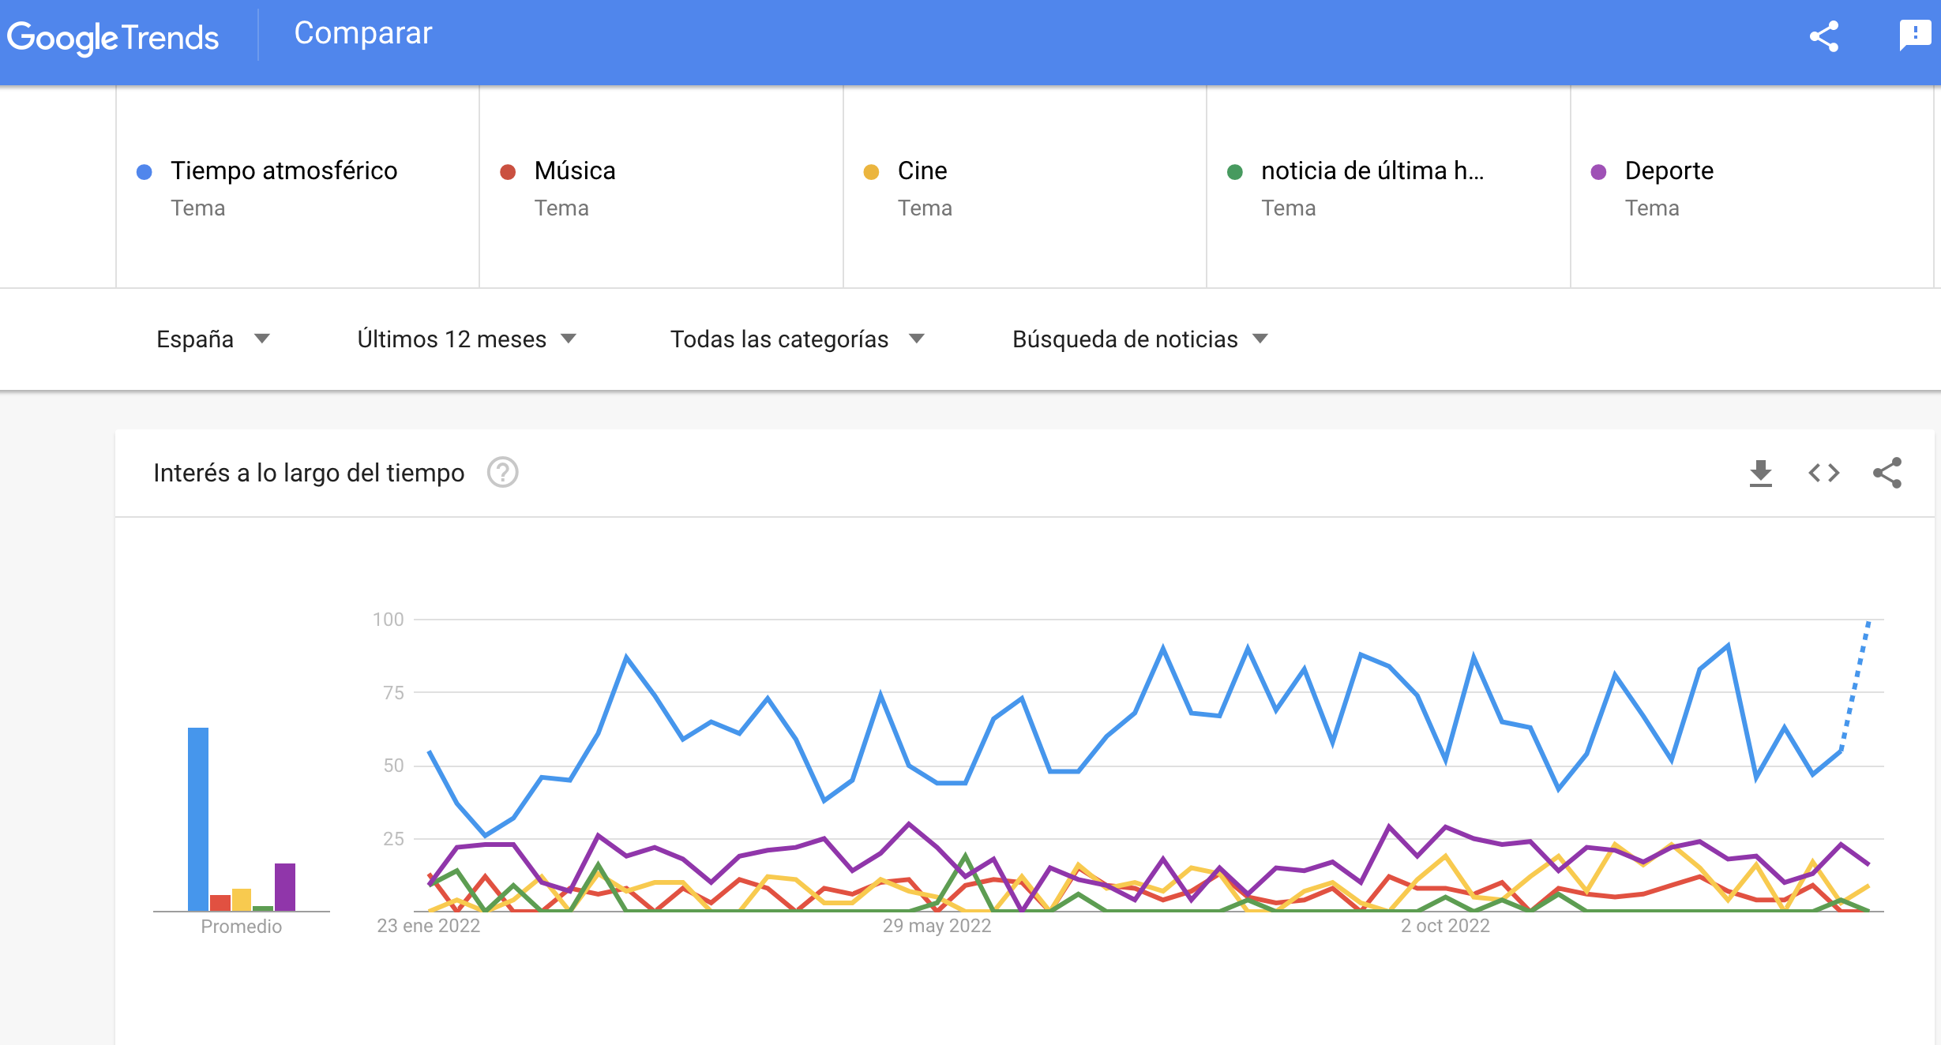Click the embed code icon
This screenshot has height=1045, width=1941.
1824,473
